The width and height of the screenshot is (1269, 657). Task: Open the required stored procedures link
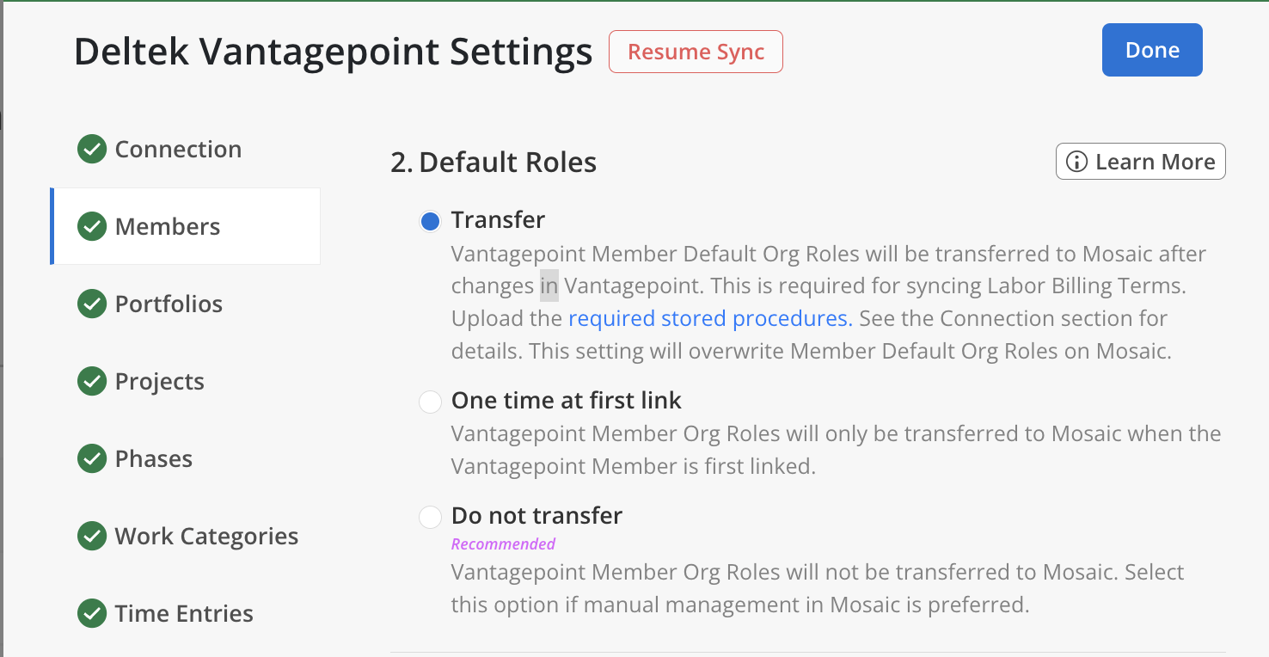[710, 319]
